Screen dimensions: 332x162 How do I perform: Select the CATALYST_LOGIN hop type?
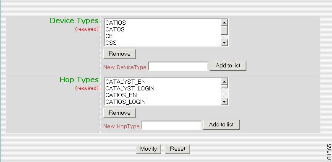tap(162, 88)
